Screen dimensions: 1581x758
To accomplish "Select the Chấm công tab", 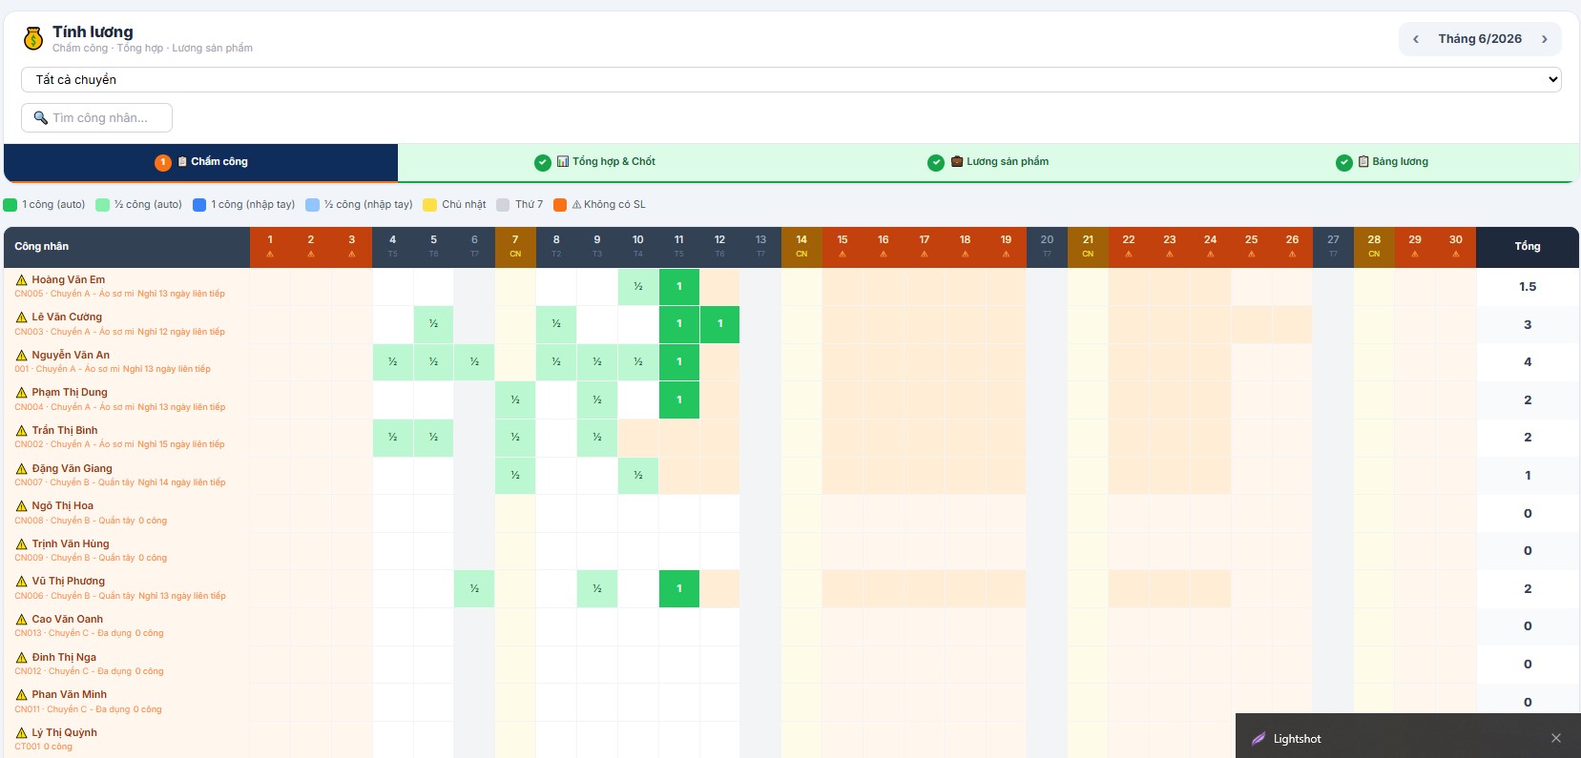I will 201,162.
